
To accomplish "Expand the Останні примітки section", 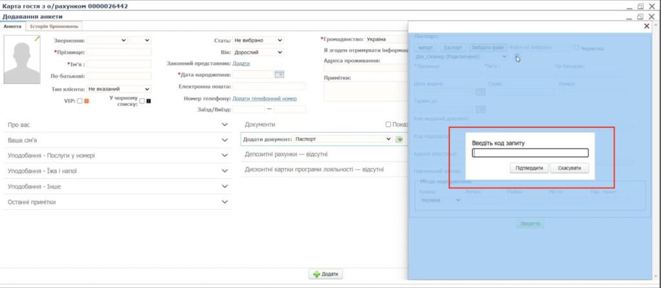I will tap(118, 202).
